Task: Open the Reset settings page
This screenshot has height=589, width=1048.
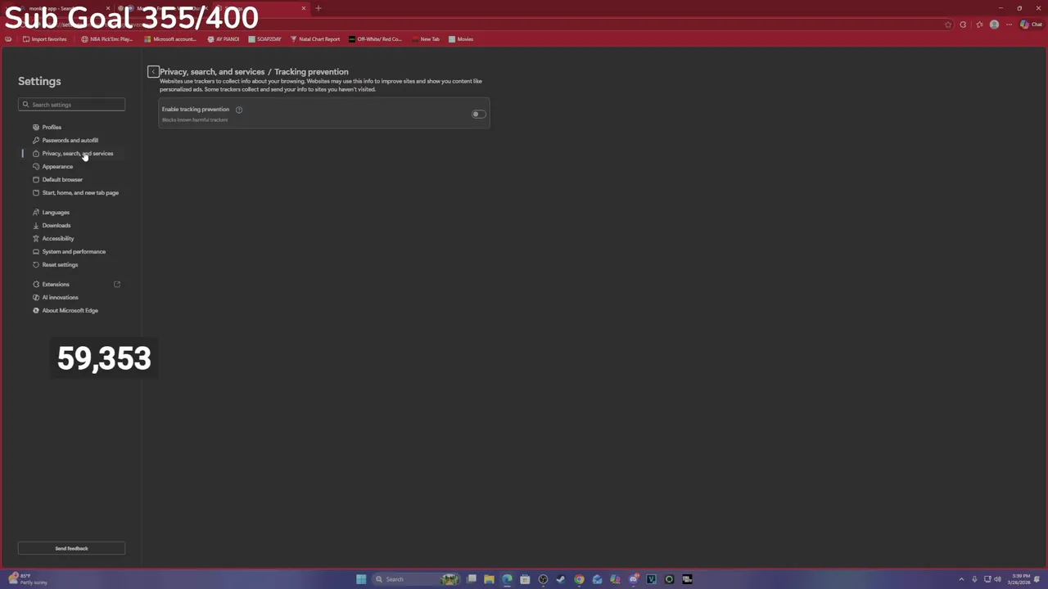Action: [60, 264]
